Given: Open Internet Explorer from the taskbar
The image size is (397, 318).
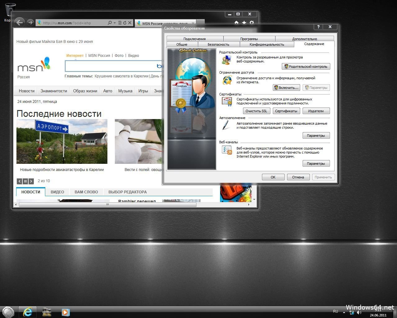Looking at the screenshot, I should (28, 312).
